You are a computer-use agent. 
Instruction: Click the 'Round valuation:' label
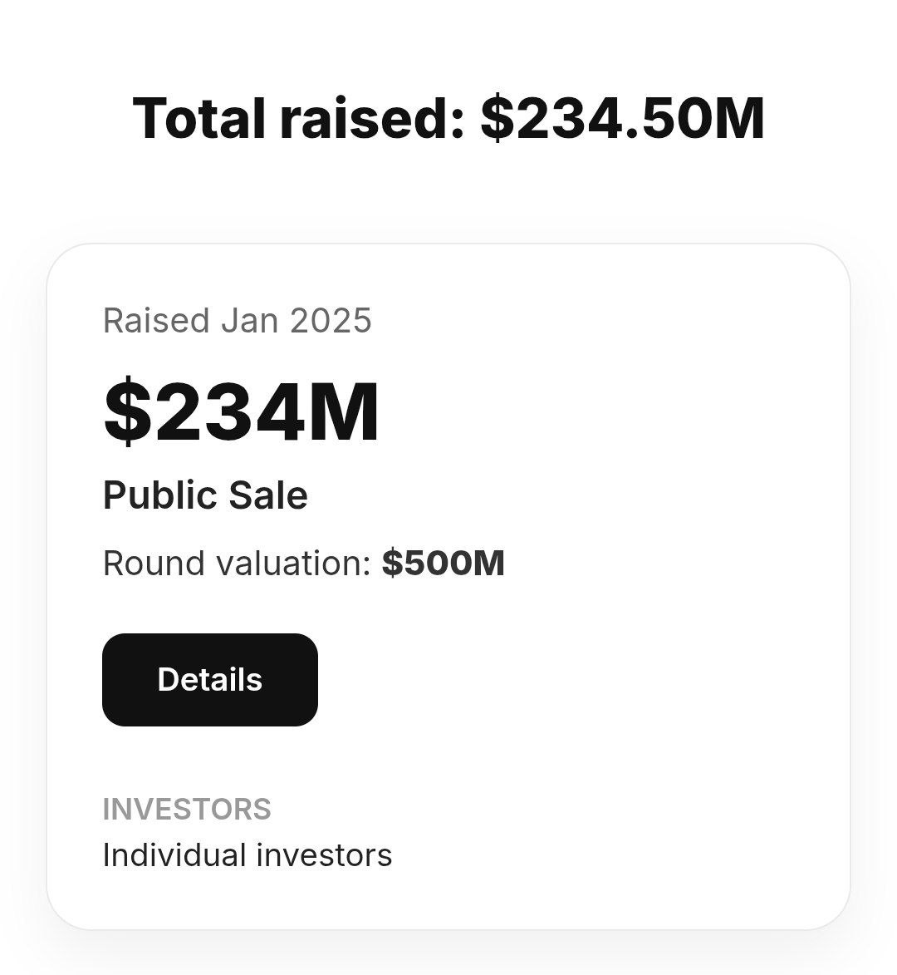coord(237,564)
